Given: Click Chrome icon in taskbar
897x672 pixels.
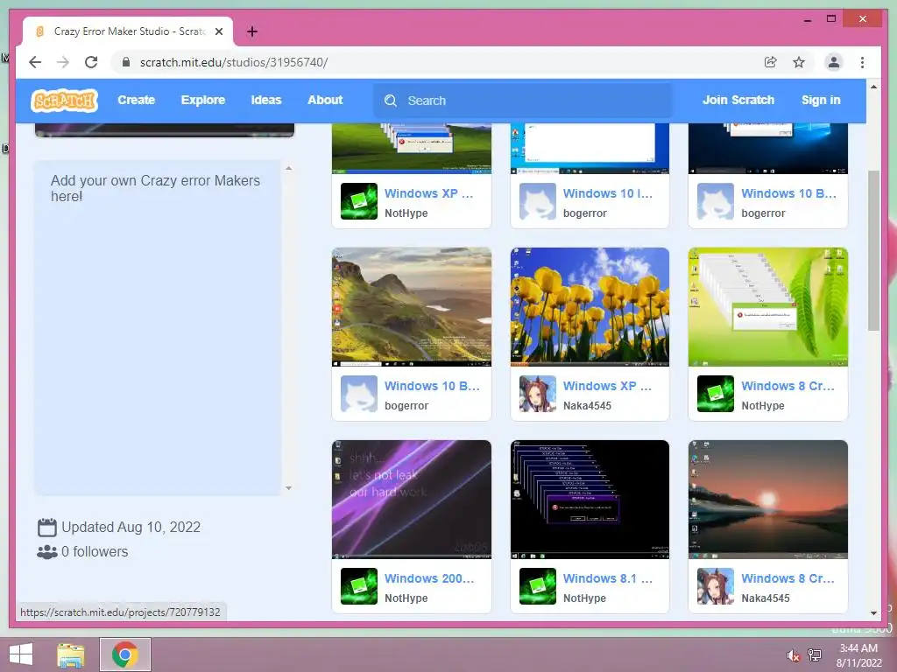Looking at the screenshot, I should click(x=125, y=654).
